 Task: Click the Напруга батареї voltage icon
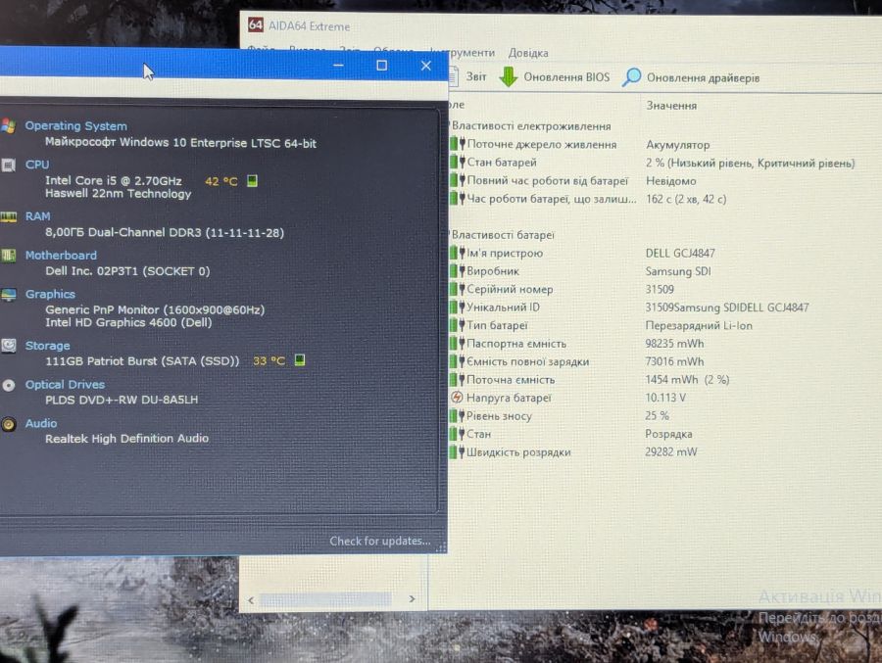457,398
